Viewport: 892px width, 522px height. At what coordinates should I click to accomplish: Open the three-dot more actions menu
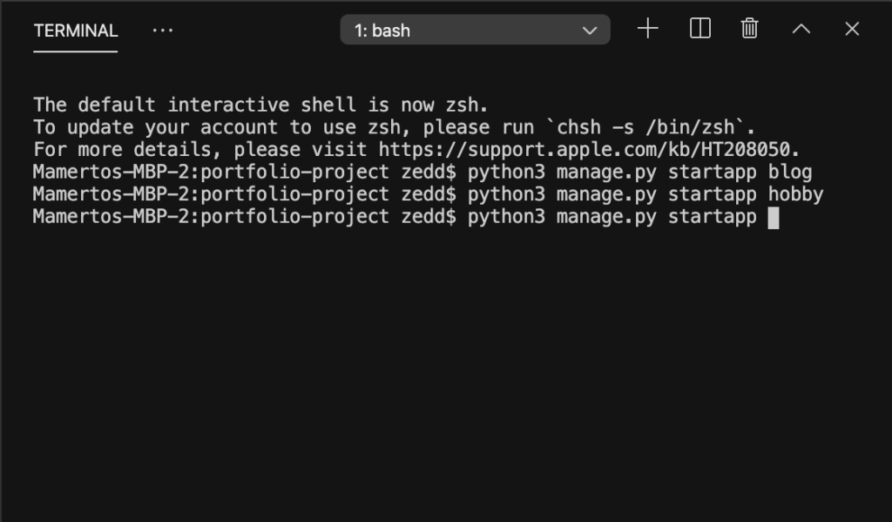pyautogui.click(x=163, y=31)
